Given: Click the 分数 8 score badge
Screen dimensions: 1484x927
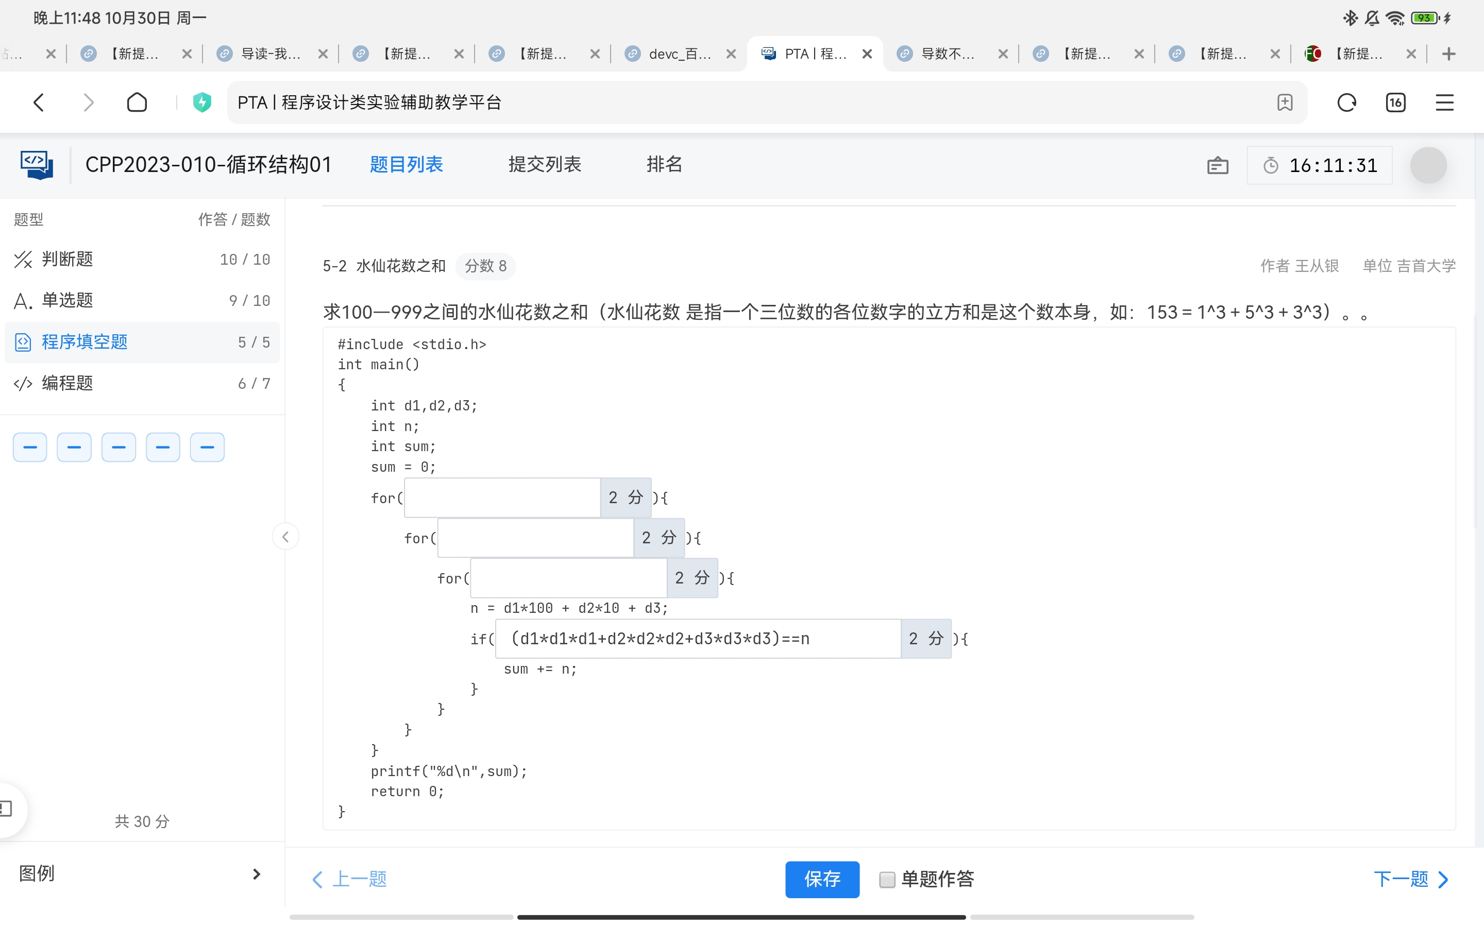Looking at the screenshot, I should point(485,266).
